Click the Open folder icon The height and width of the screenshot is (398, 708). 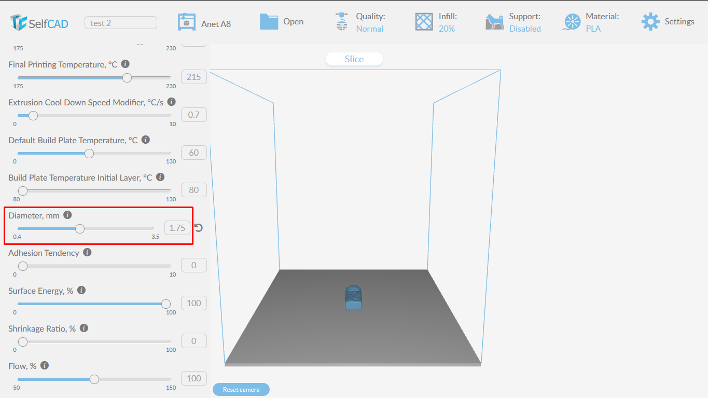coord(269,21)
